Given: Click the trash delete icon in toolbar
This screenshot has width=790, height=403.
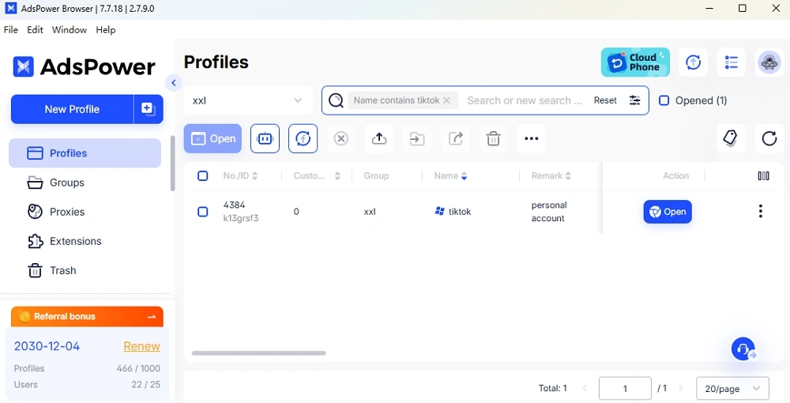Looking at the screenshot, I should pos(493,139).
